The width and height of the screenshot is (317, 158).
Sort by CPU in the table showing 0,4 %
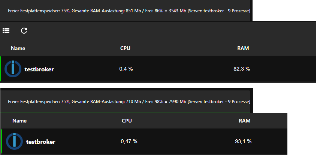(125, 48)
